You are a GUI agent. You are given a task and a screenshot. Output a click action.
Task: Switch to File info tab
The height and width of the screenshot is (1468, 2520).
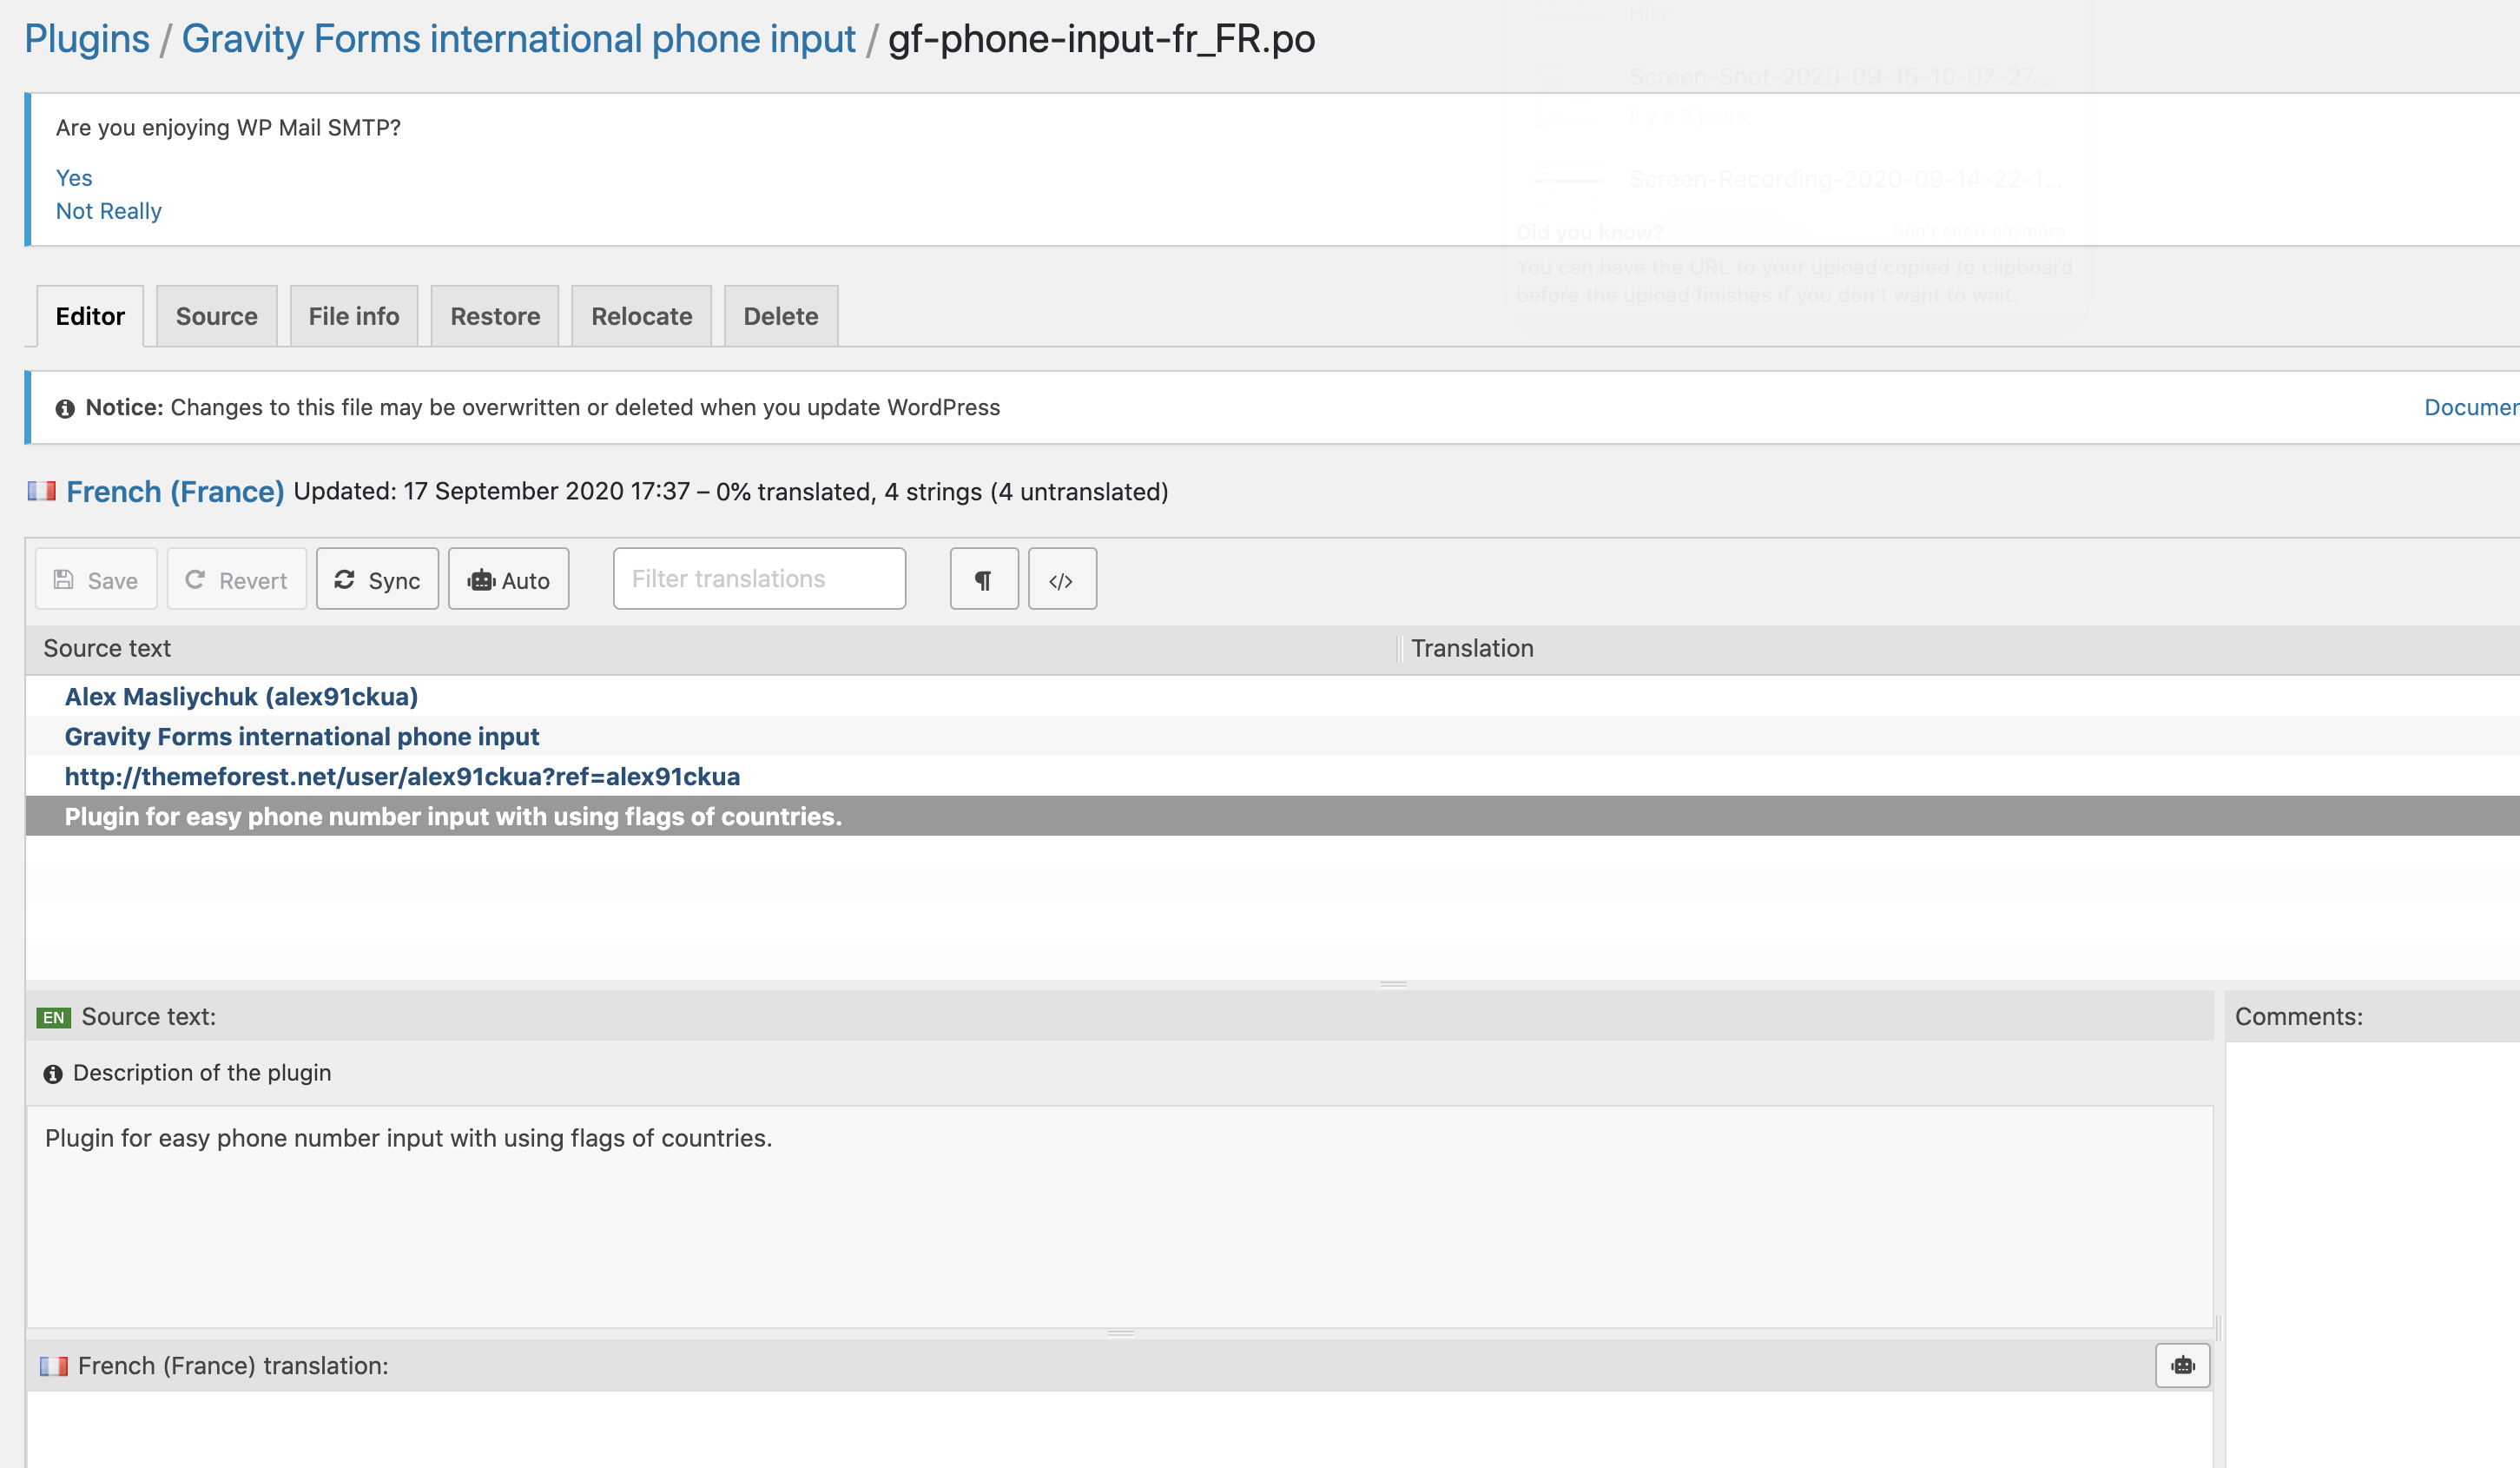click(x=353, y=316)
